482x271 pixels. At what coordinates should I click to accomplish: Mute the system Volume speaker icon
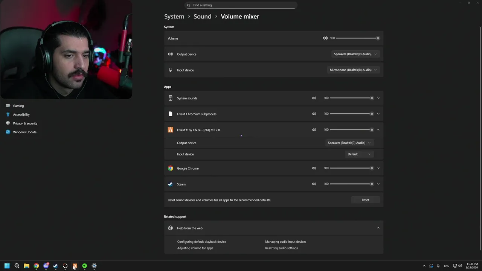(325, 38)
